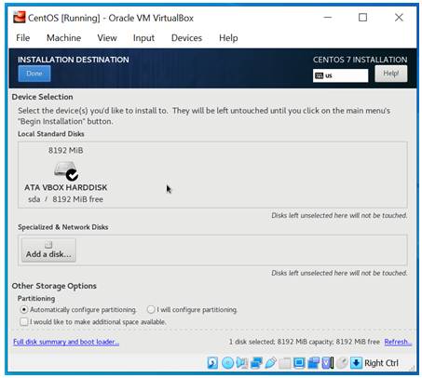
Task: Click the Local Standard Disks heading
Action: (51, 134)
